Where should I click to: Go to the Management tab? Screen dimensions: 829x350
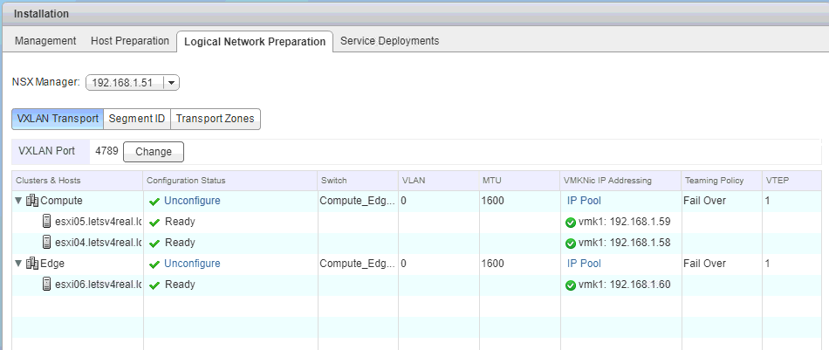(45, 41)
